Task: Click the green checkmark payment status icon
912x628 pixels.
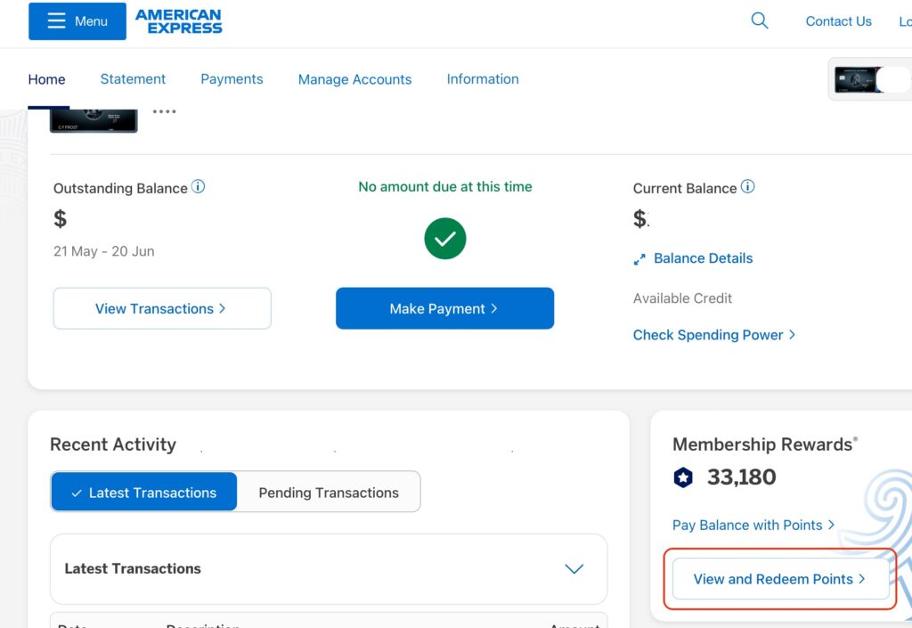Action: coord(445,239)
